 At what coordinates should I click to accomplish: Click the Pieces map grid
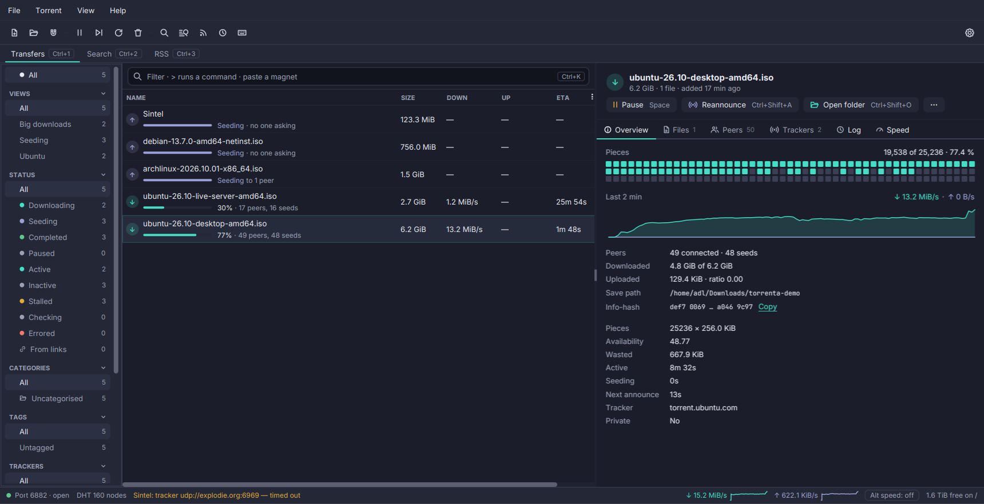pyautogui.click(x=790, y=171)
